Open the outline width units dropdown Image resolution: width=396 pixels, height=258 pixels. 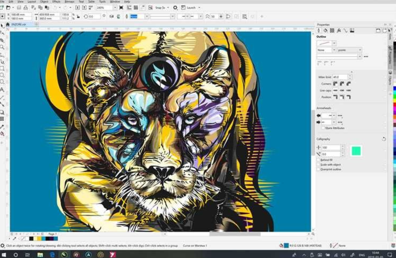[360, 49]
